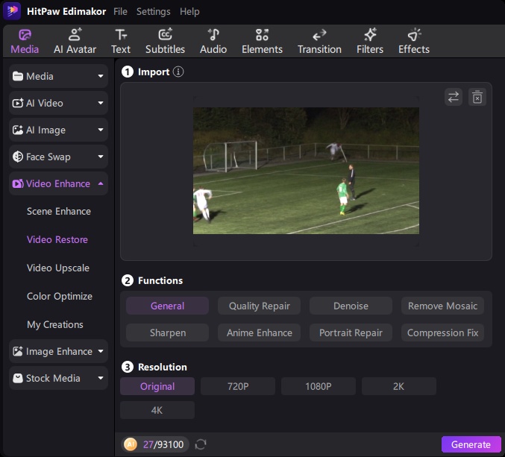Switch to the Text tab
The image size is (505, 457).
click(x=121, y=42)
